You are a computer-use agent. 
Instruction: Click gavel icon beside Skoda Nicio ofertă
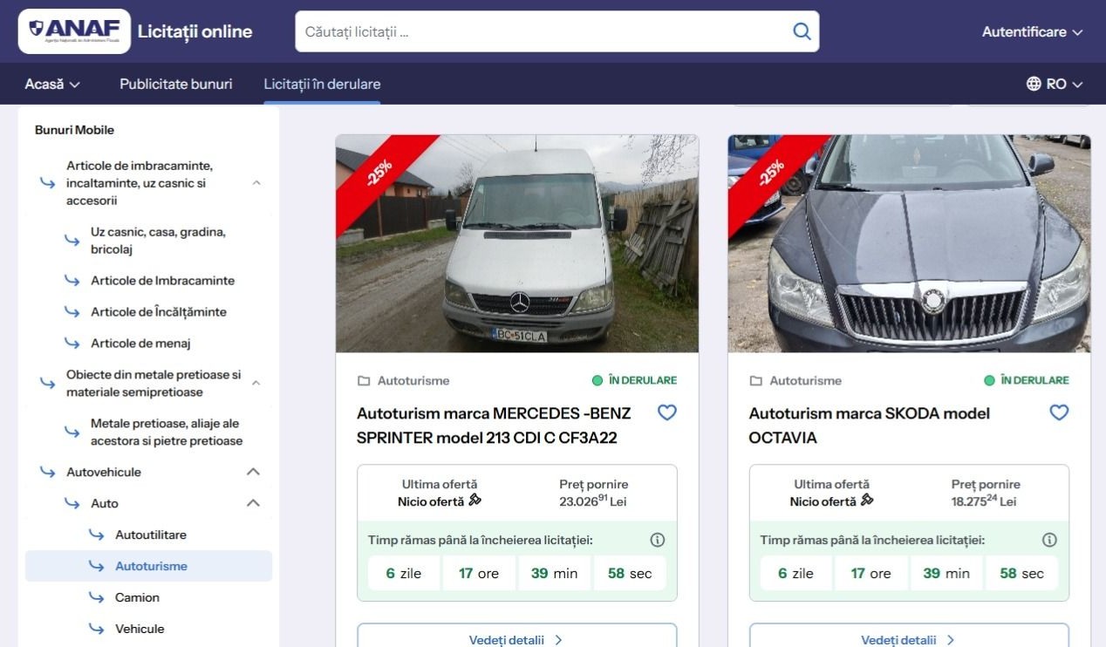point(867,501)
